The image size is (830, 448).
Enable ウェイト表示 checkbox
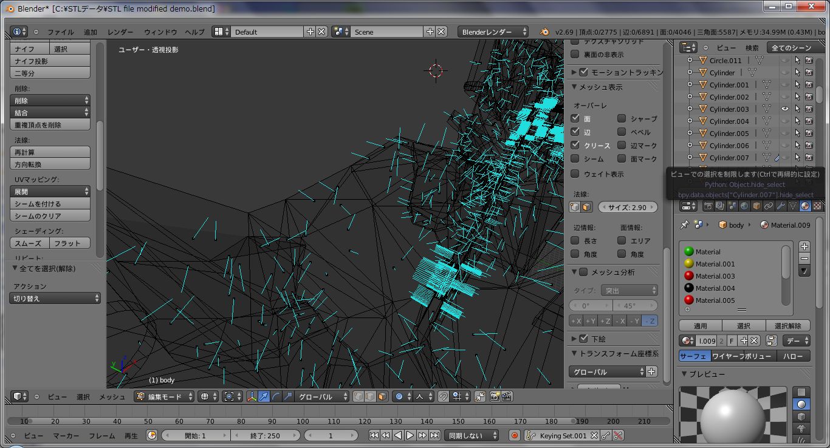[575, 175]
